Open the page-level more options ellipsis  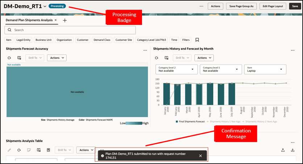[202, 6]
